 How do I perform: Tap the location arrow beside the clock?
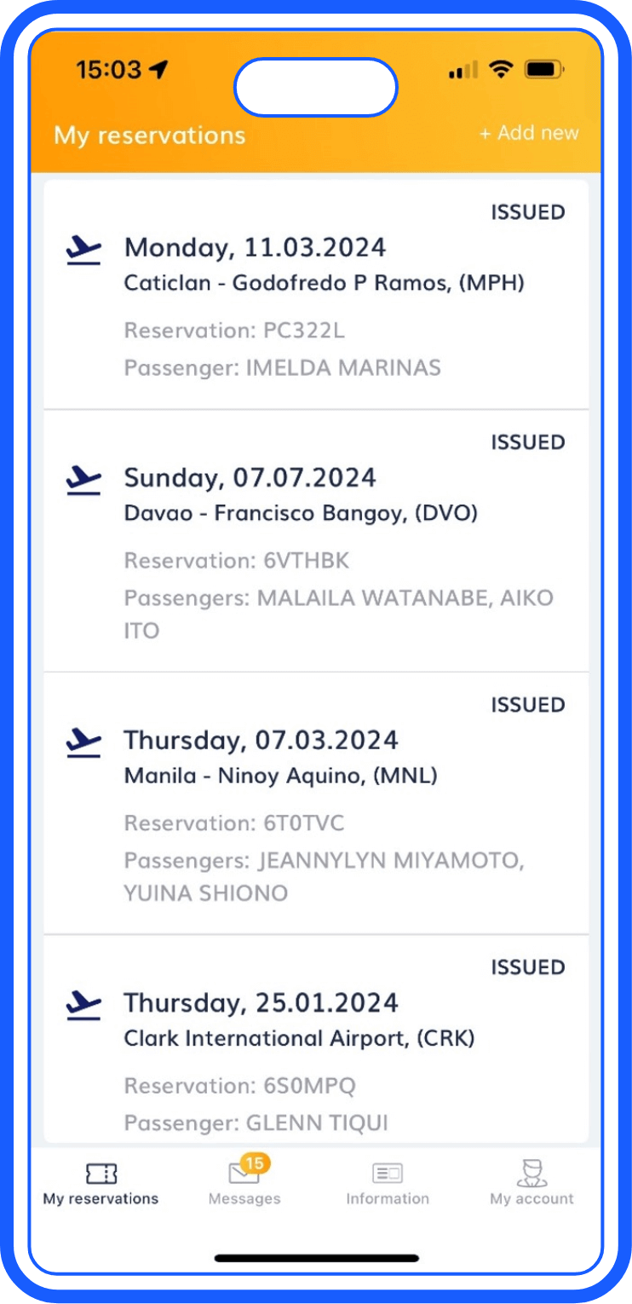tap(158, 70)
